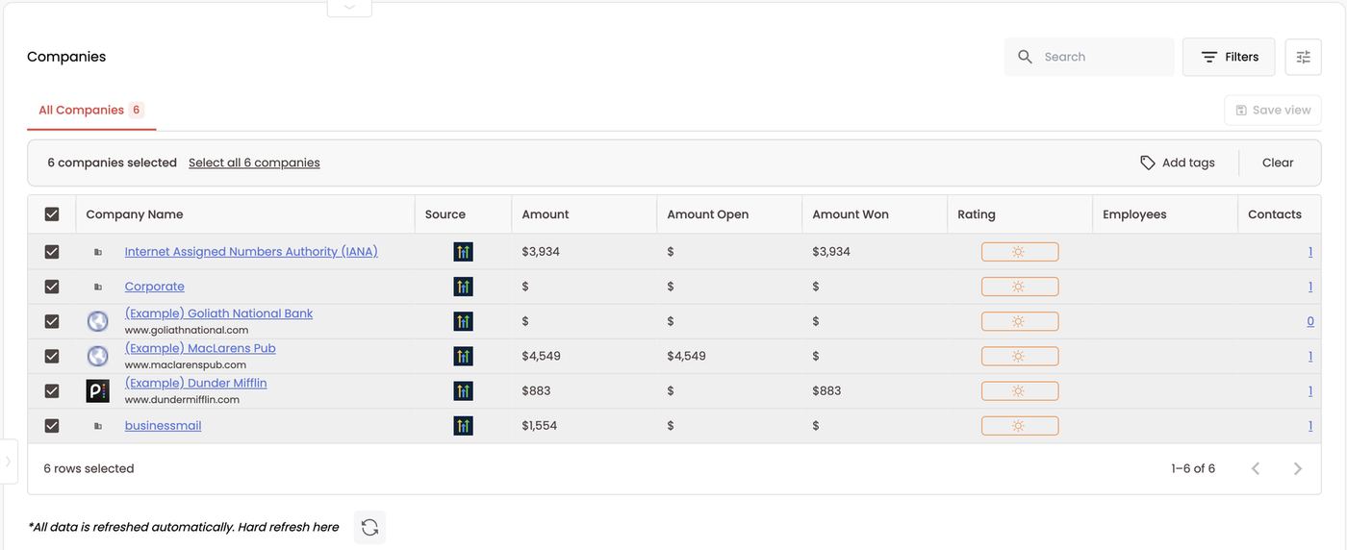This screenshot has width=1347, height=550.
Task: Click the rating sun badge for IANA
Action: (x=1020, y=252)
